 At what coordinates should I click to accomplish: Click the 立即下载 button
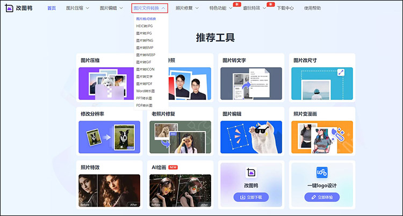tap(250, 197)
